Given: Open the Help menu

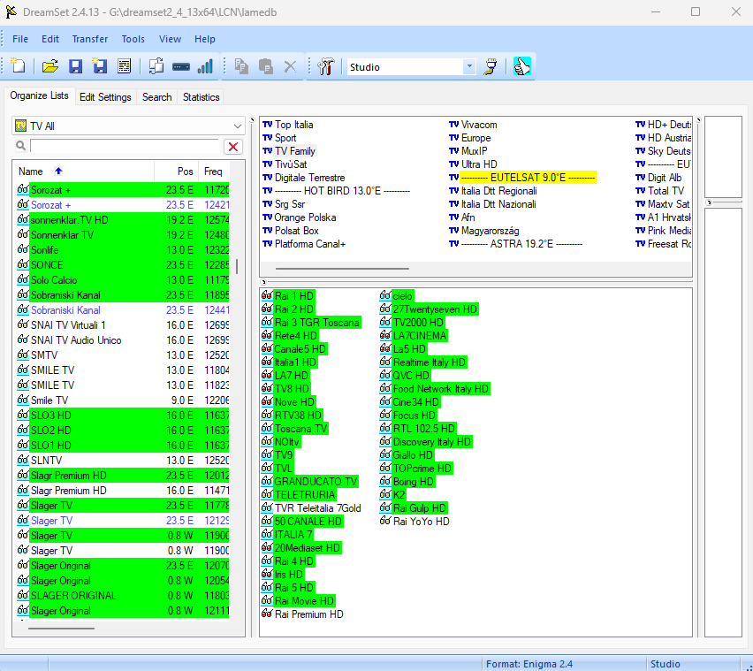Looking at the screenshot, I should pyautogui.click(x=204, y=39).
